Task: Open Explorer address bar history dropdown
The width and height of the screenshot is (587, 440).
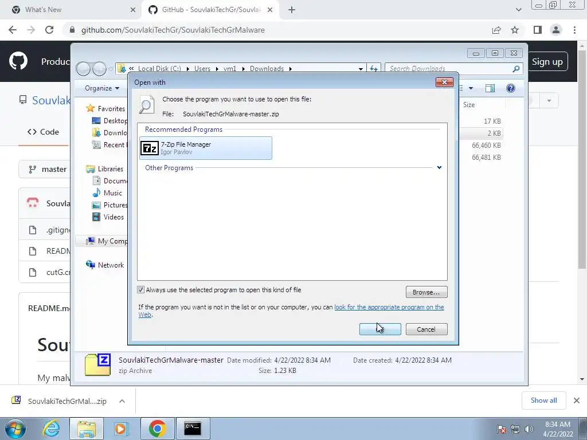Action: click(x=361, y=69)
